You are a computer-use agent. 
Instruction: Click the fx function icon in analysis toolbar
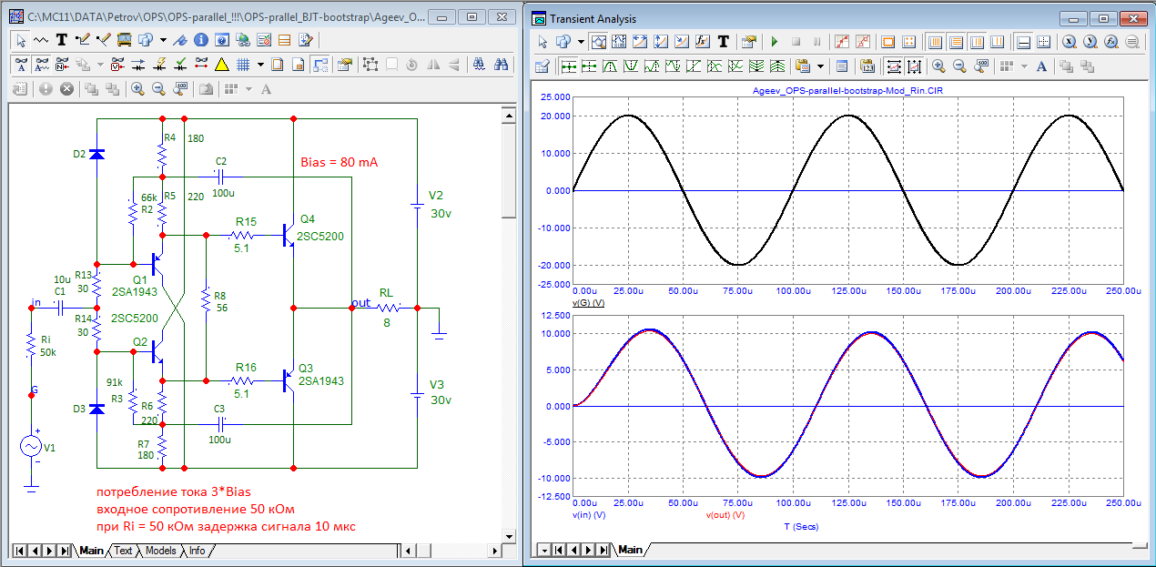[702, 41]
